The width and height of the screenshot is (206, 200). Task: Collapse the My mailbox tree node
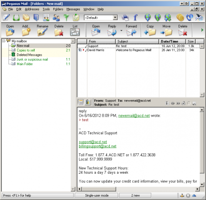tap(4, 41)
